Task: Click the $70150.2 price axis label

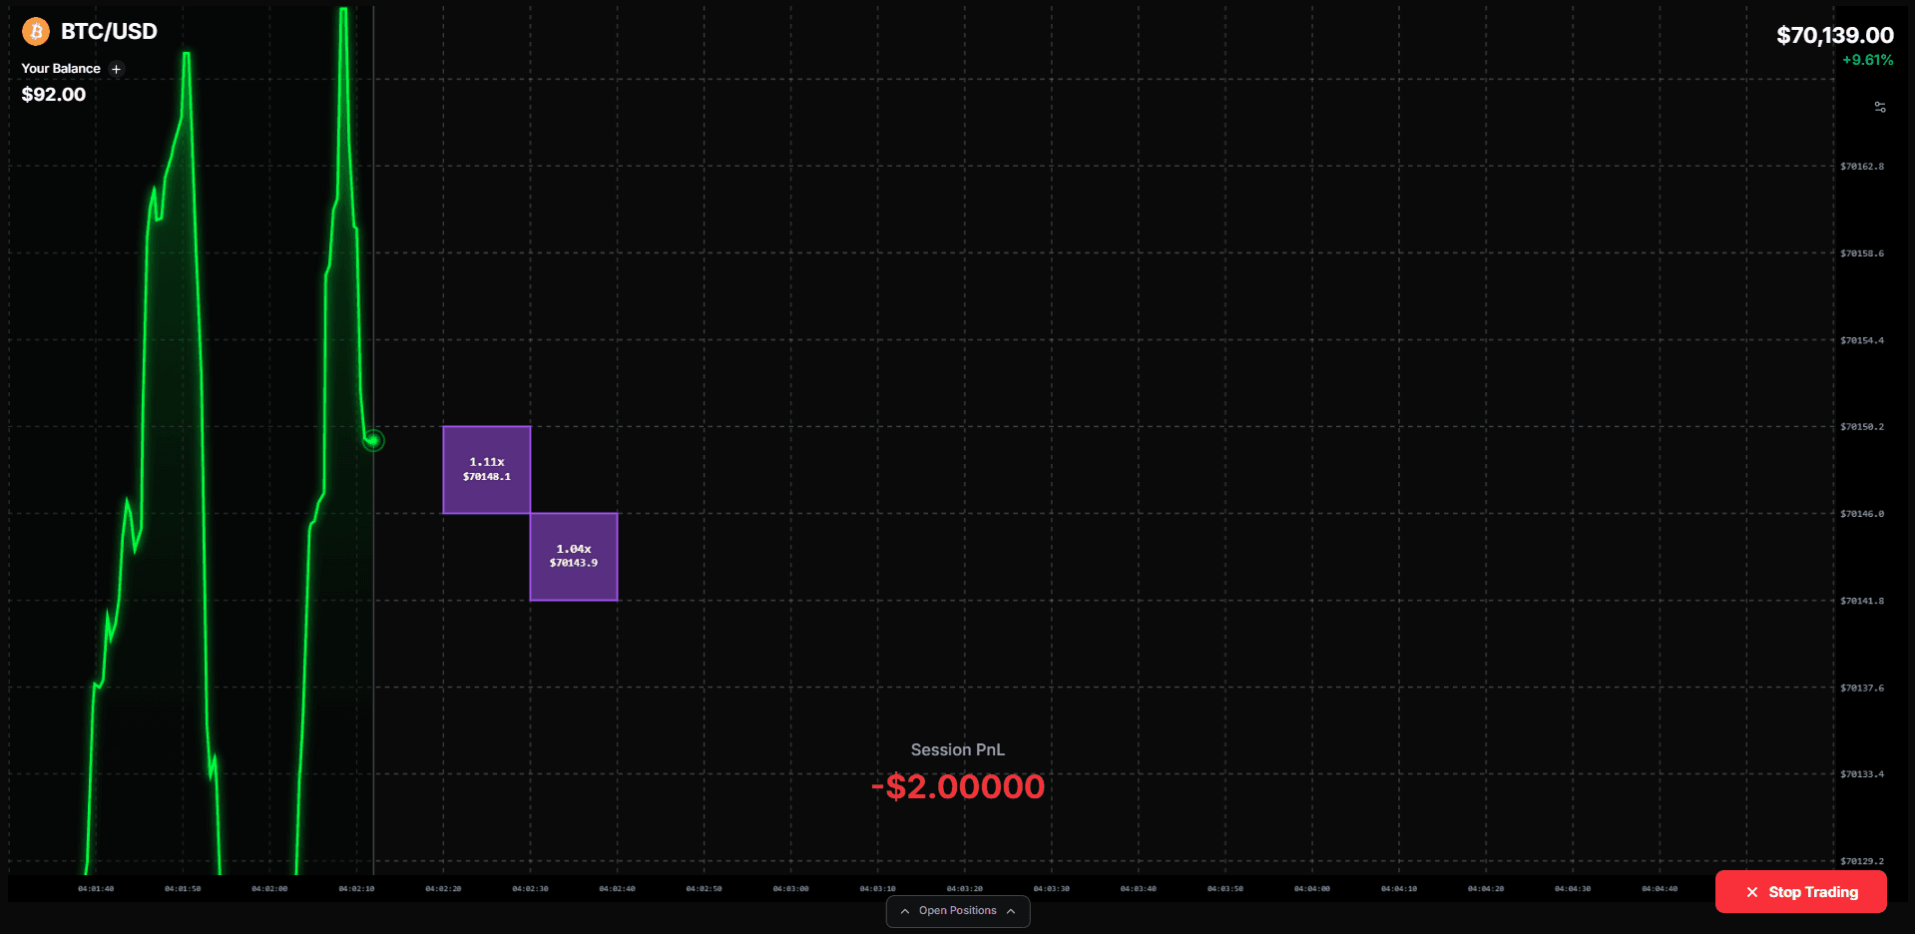Action: [x=1862, y=427]
